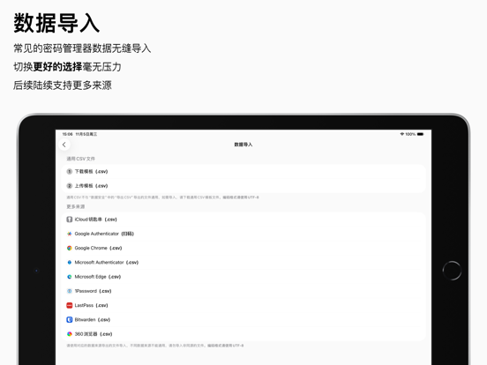Screen dimensions: 487x365
Task: Click the 常见的密码管理器数据无缝导入 line
Action: [x=82, y=48]
